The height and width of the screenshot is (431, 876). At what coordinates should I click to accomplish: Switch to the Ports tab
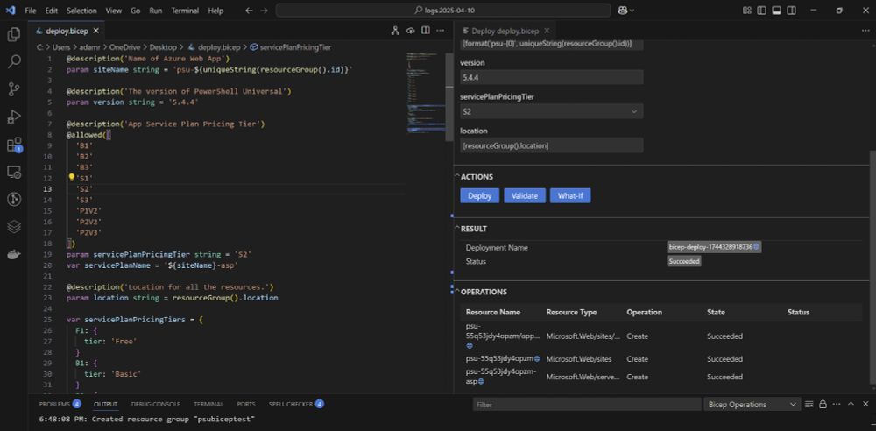[246, 404]
